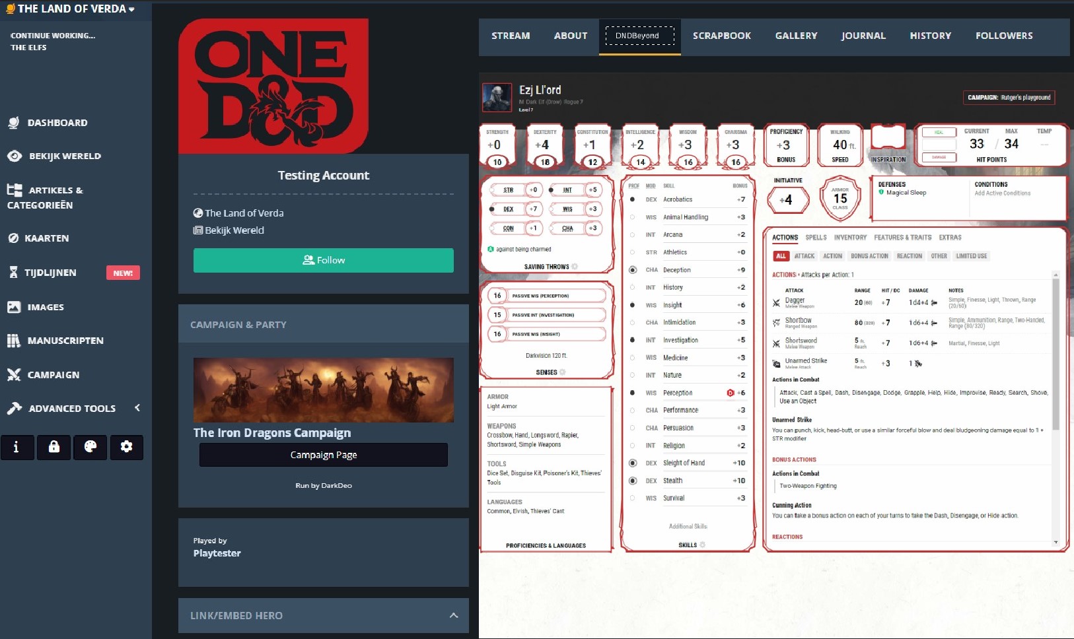Click Bekijk Wereld link under Testing Account

[229, 230]
